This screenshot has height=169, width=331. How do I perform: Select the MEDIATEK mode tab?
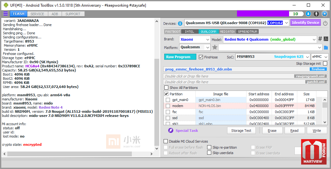(227, 32)
